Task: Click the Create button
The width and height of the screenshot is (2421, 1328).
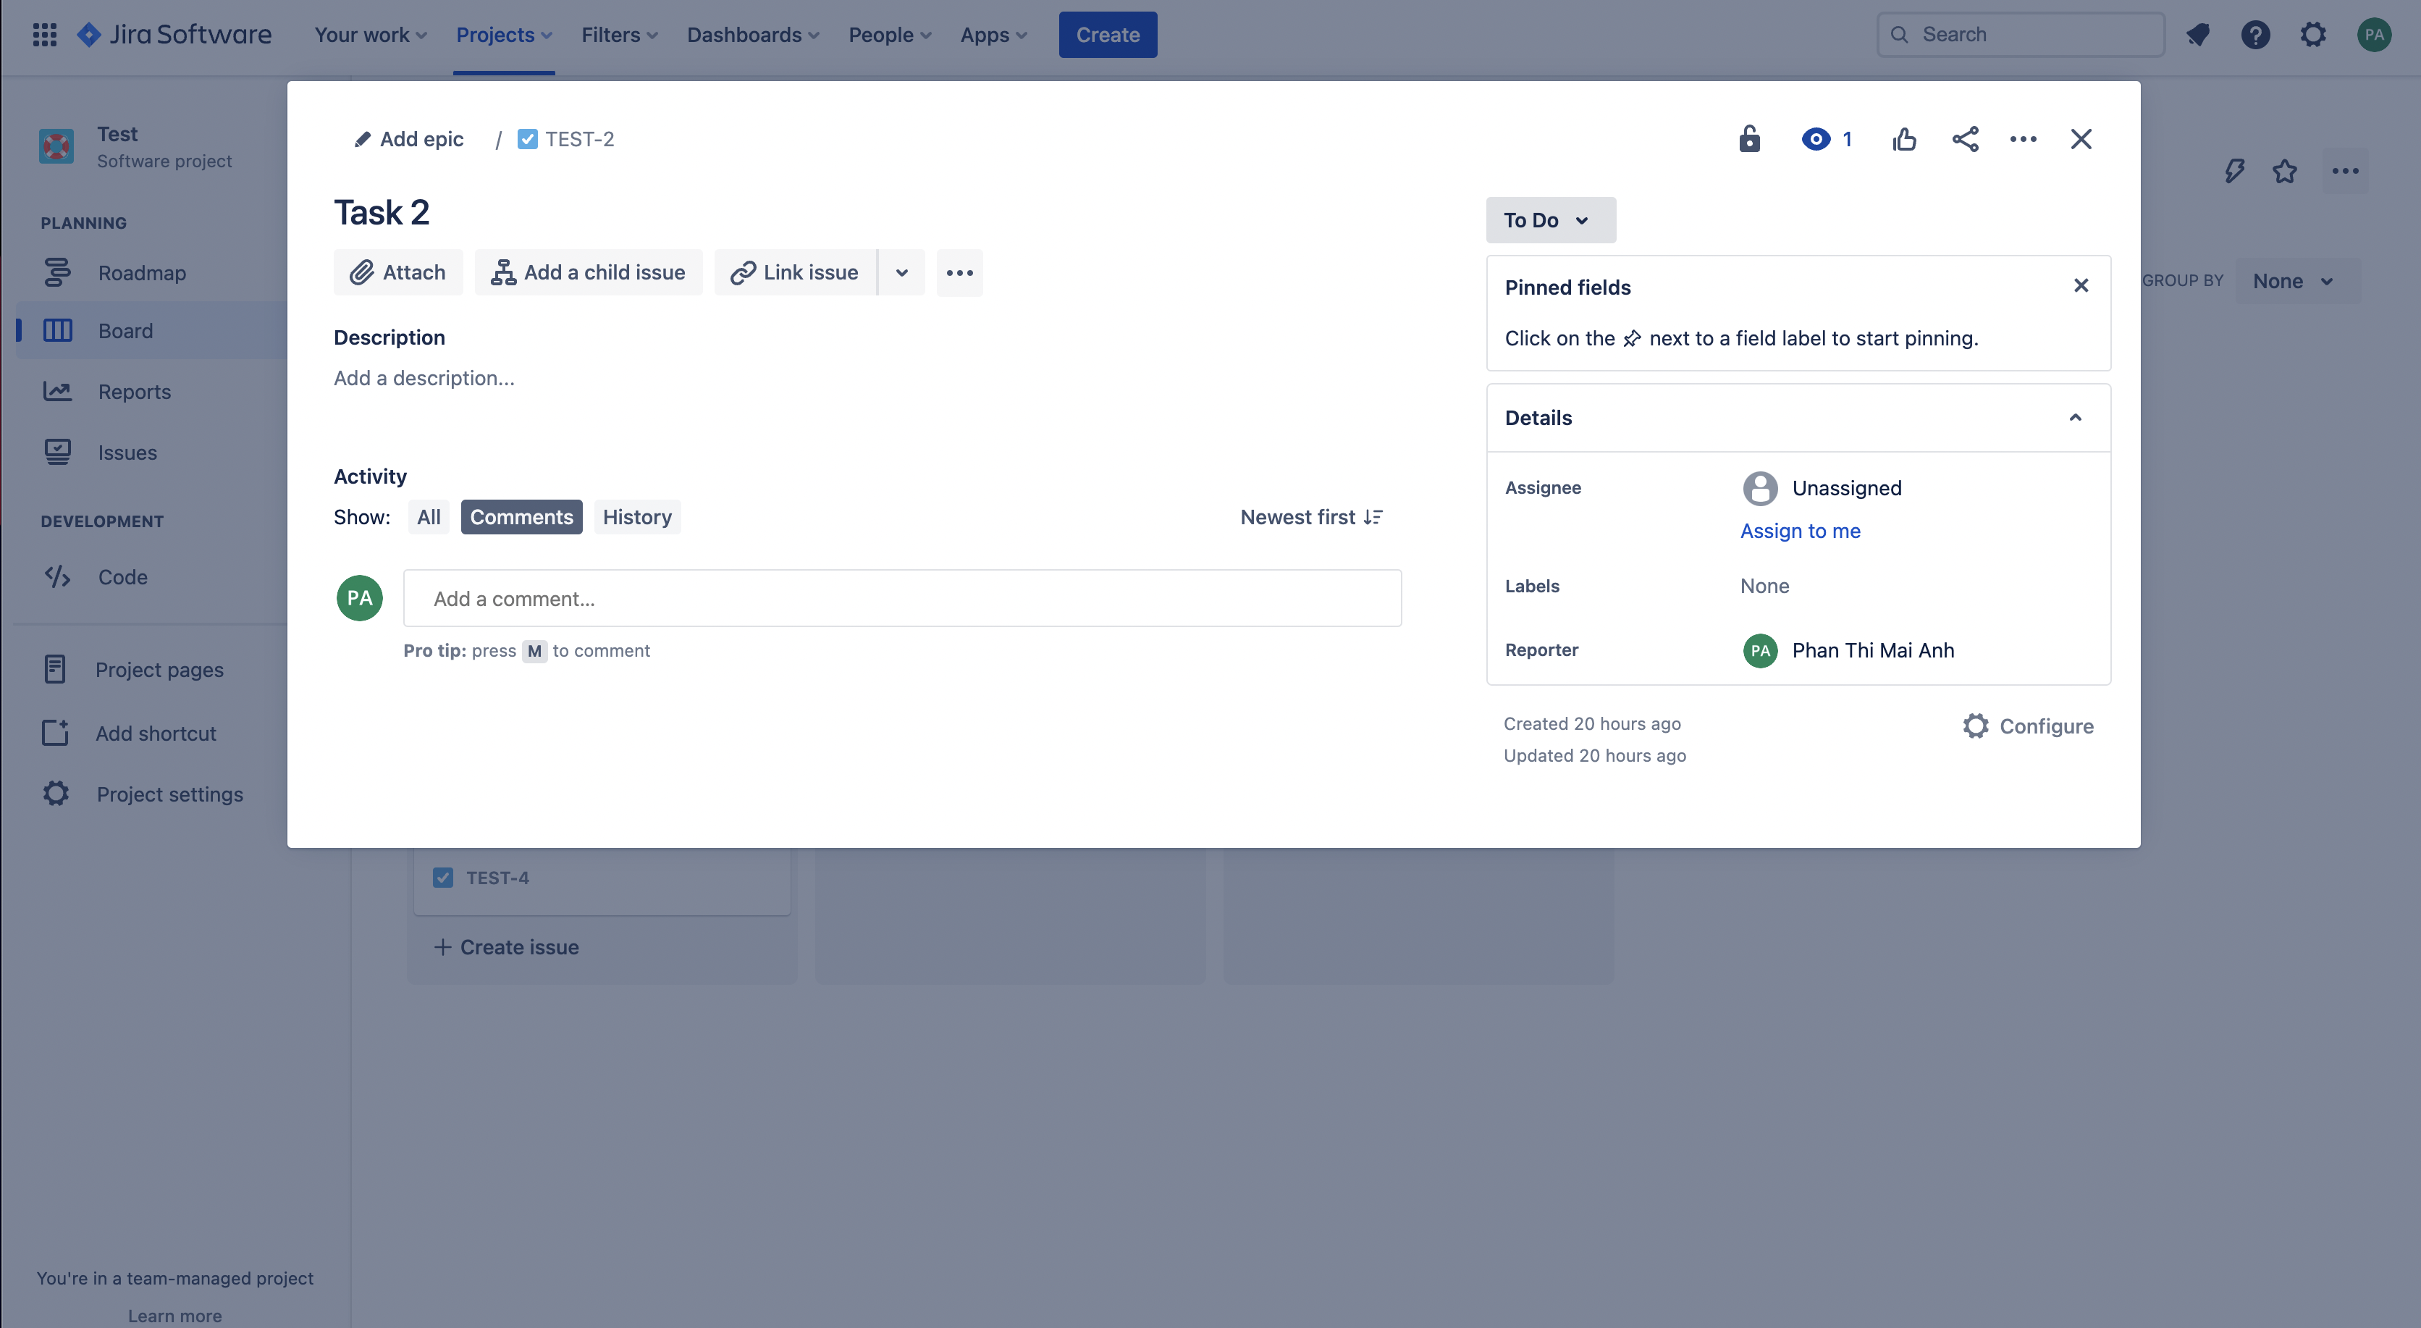Action: click(x=1107, y=35)
